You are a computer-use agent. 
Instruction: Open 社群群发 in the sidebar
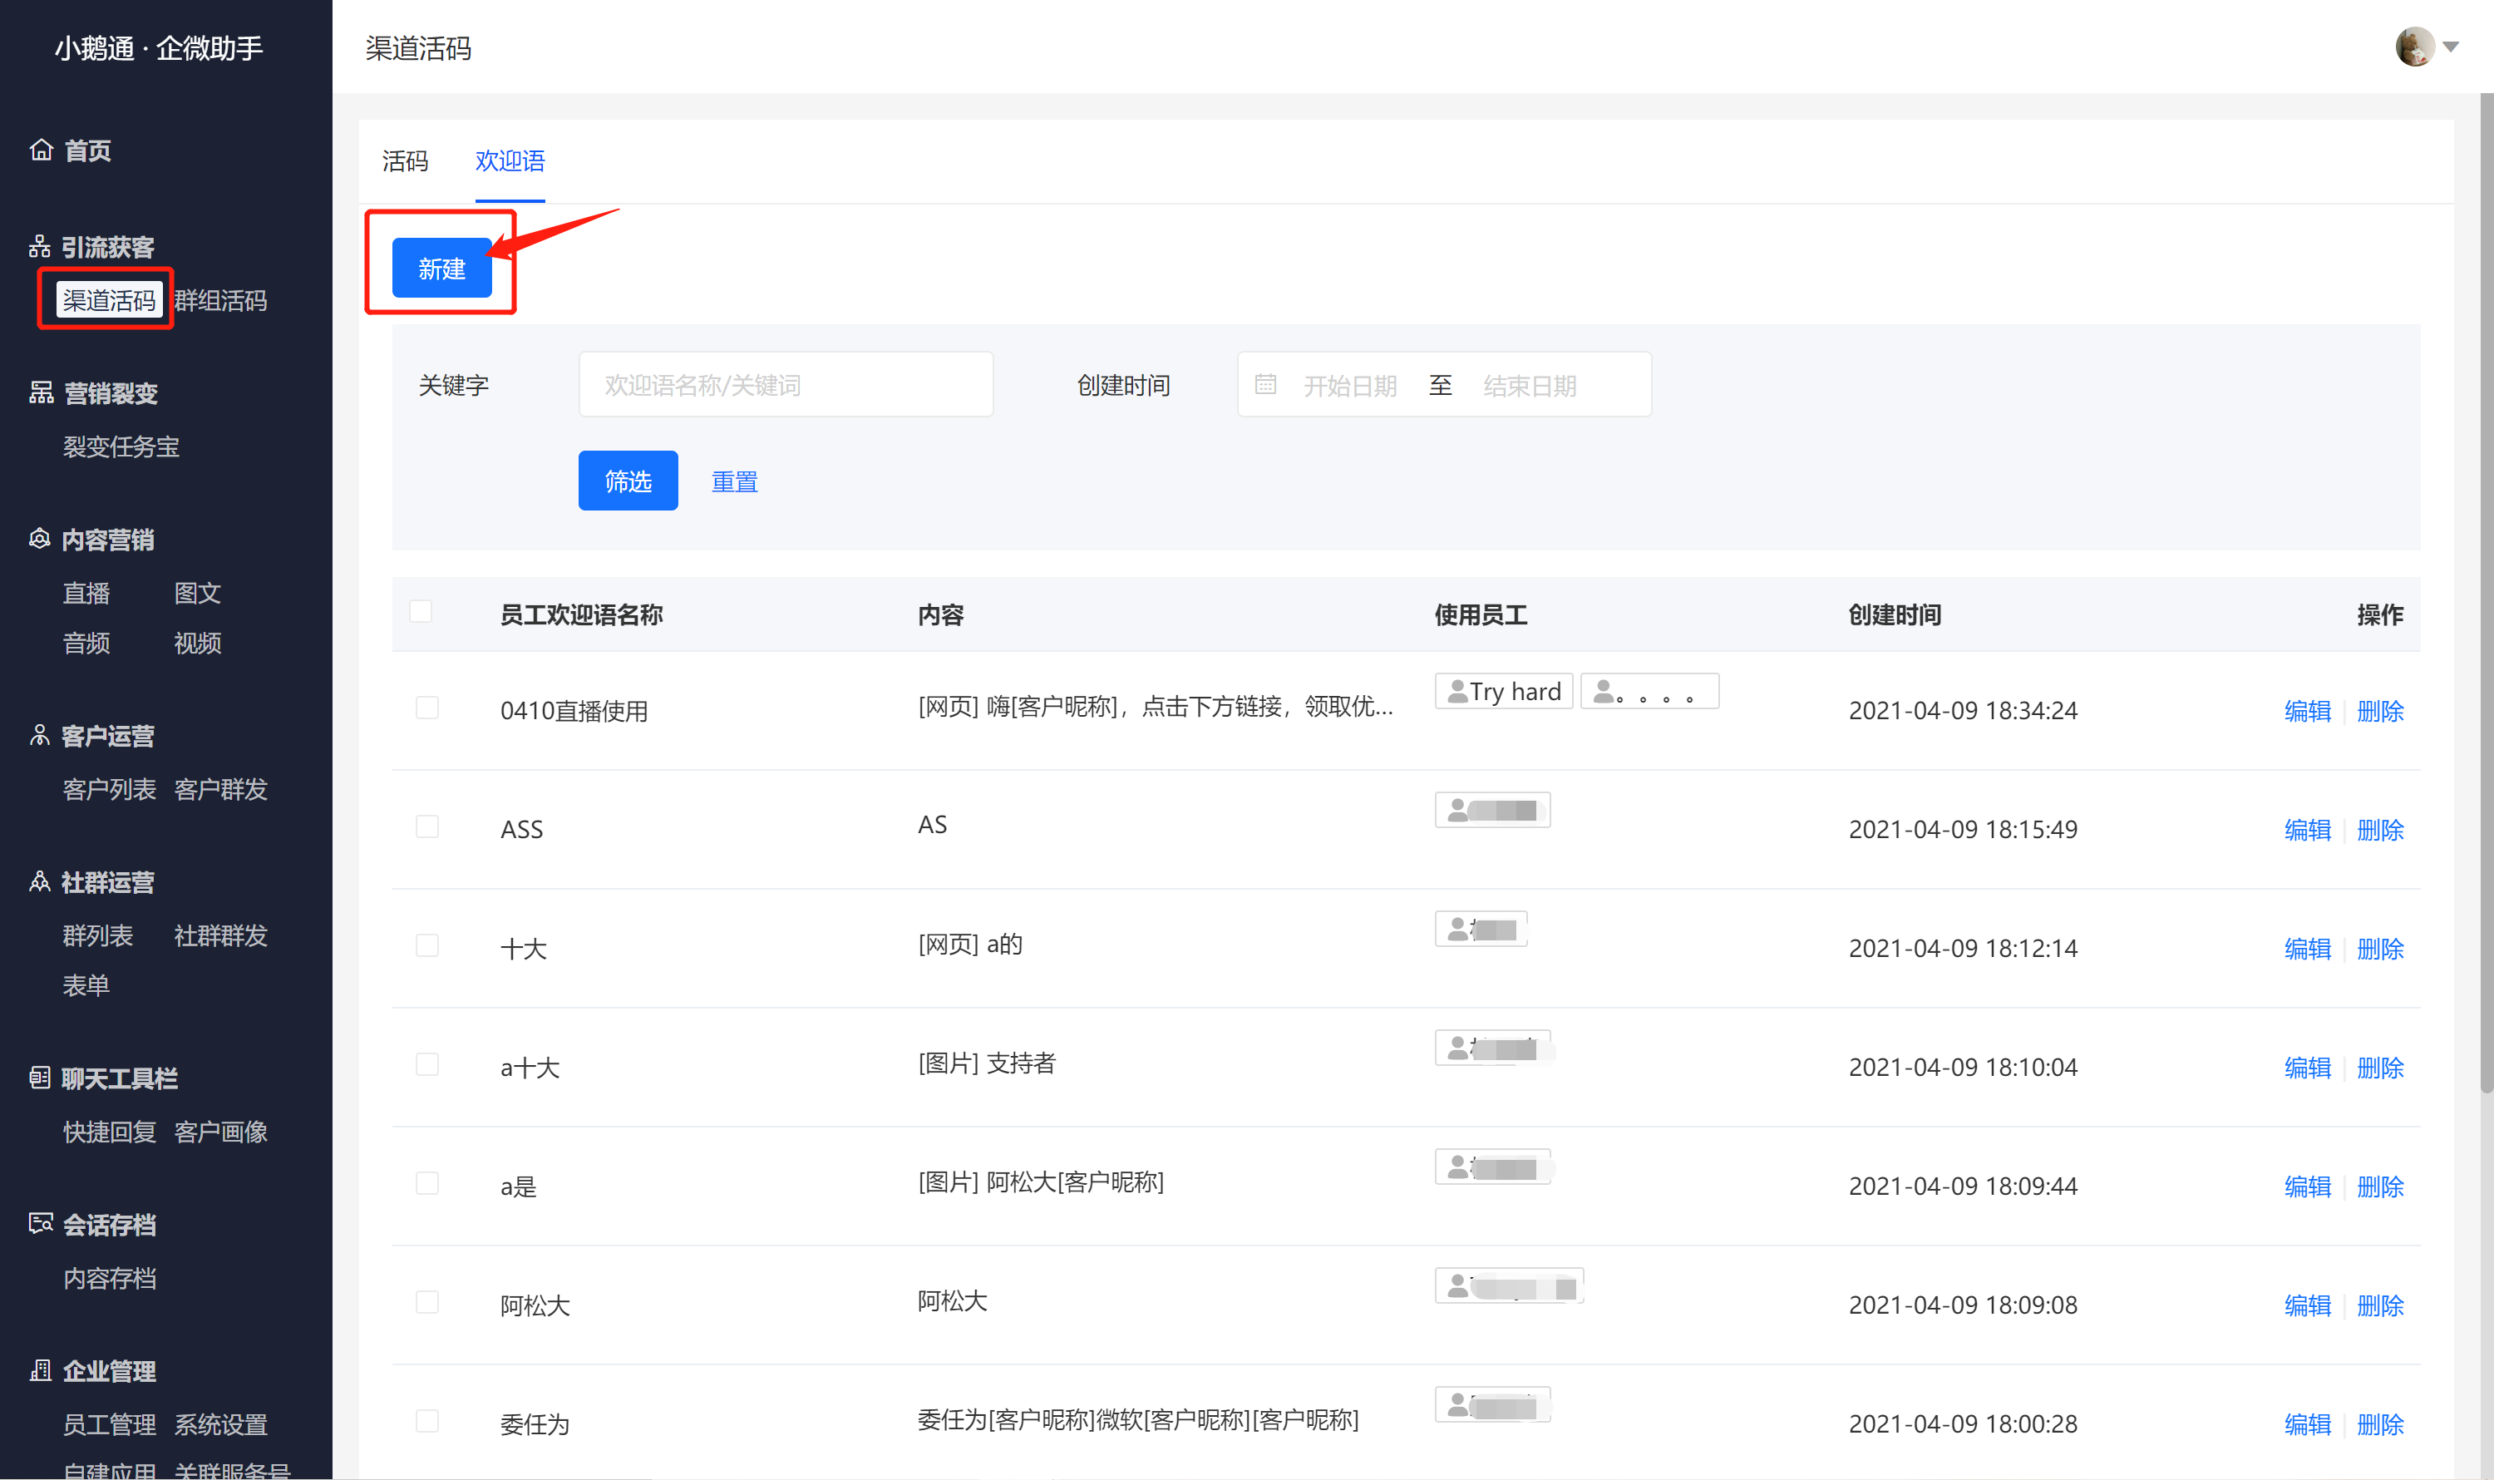coord(220,935)
